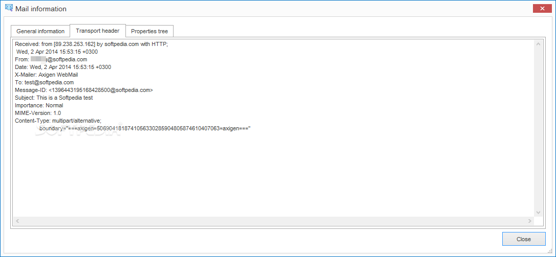Switch to the General information tab

40,31
